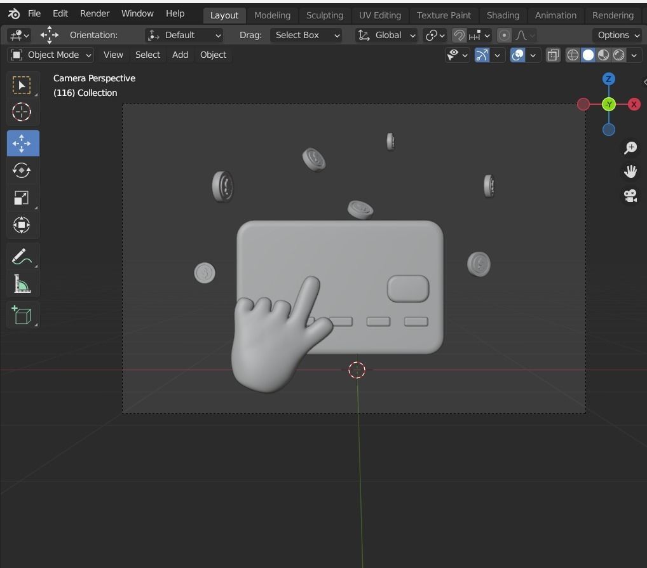Open the viewport View menu
The image size is (647, 568).
click(113, 55)
